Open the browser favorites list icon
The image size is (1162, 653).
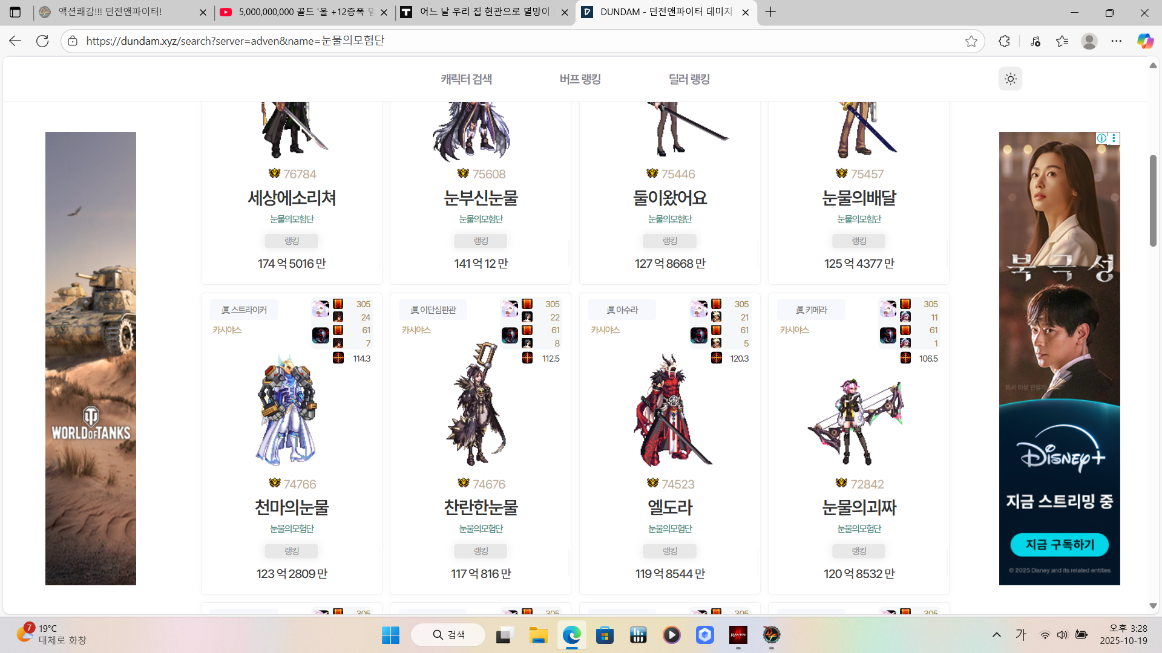click(x=1062, y=41)
